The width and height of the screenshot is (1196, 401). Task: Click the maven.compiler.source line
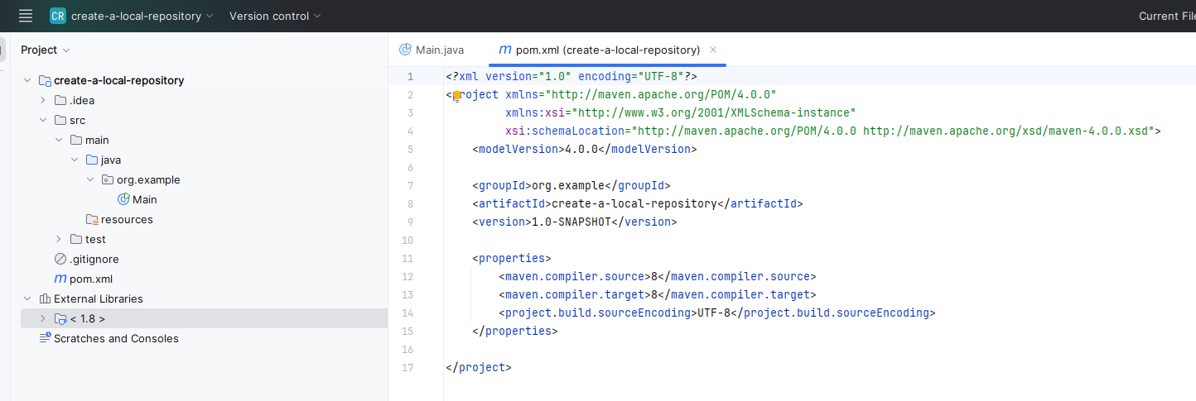click(x=658, y=277)
